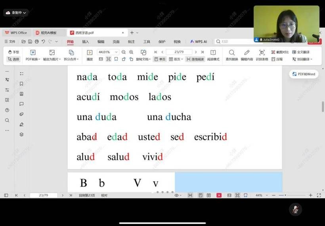Image resolution: width=325 pixels, height=226 pixels.
Task: Click the search magnifier icon in far-left strip
Action: [x=7, y=120]
